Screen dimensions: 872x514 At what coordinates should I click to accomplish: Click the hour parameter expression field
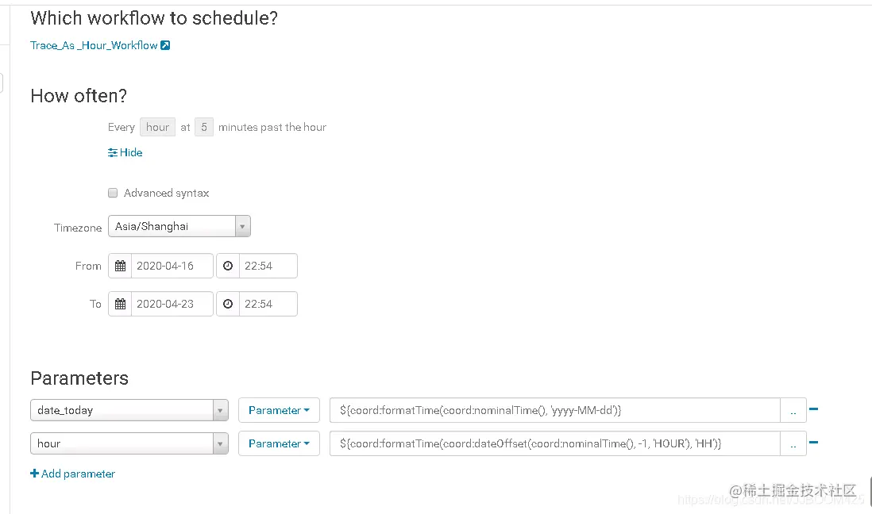554,444
